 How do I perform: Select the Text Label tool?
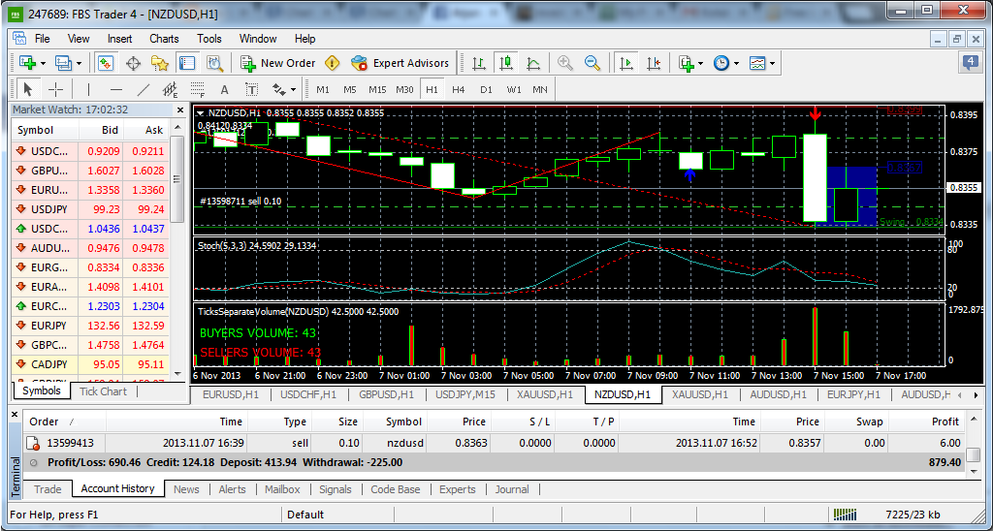(x=251, y=89)
